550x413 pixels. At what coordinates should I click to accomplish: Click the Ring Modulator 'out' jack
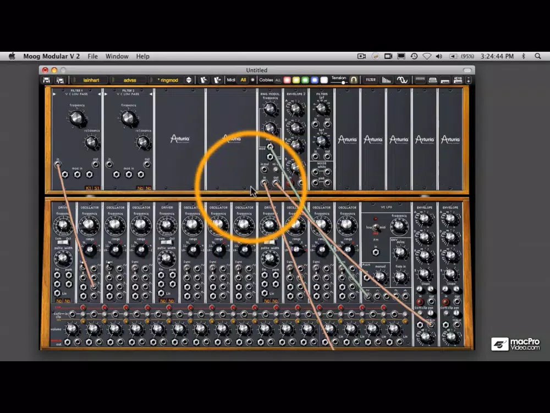(276, 183)
